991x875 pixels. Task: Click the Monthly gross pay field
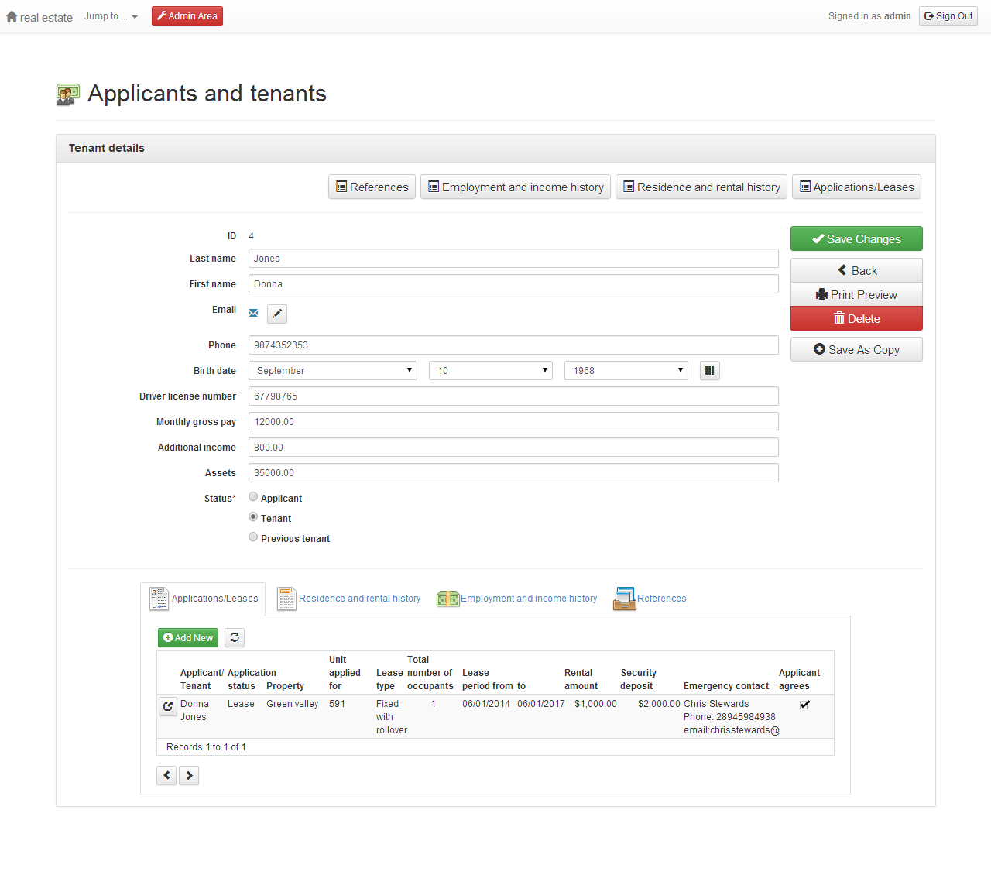coord(513,422)
